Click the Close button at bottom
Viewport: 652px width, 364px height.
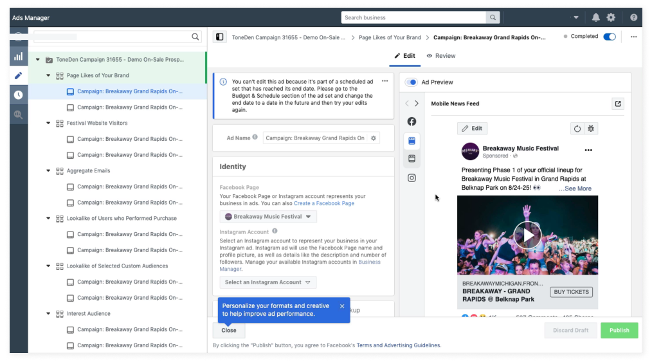pos(229,331)
